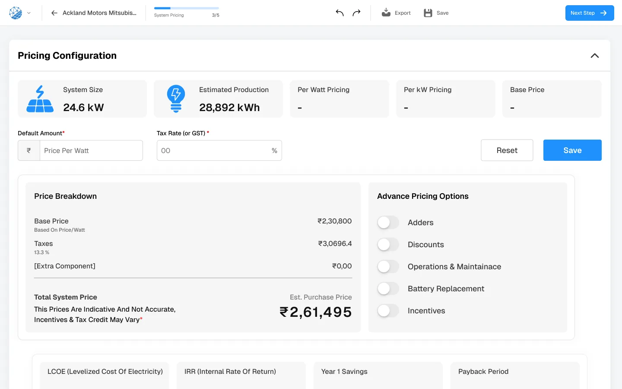Click Ackland Motors Mitsubishi project title
Viewport: 622px width, 389px height.
pos(99,13)
